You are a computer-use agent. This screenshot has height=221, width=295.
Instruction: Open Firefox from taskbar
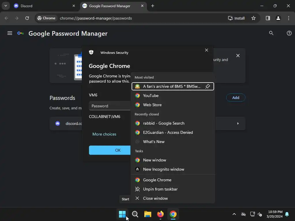pos(160,214)
